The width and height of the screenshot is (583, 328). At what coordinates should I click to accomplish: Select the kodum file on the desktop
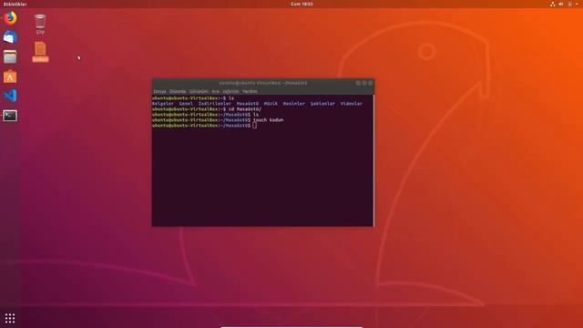pos(40,52)
